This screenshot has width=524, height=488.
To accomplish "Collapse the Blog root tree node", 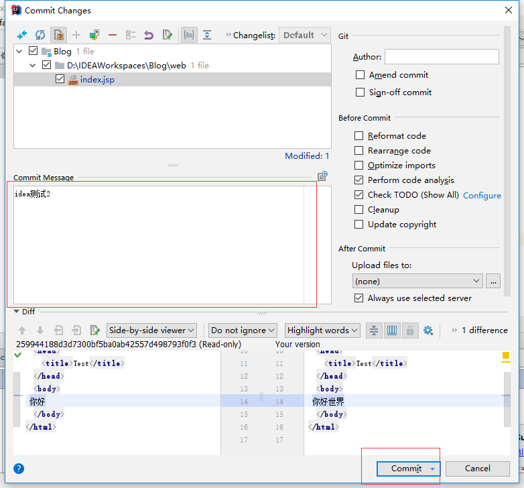I will pyautogui.click(x=20, y=52).
